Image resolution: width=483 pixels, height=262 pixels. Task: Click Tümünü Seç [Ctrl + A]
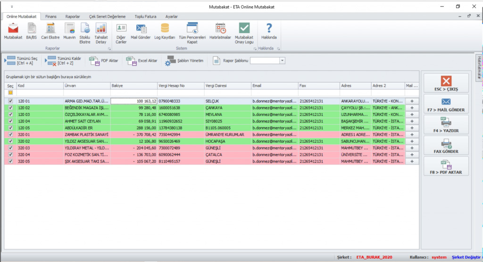(21, 61)
